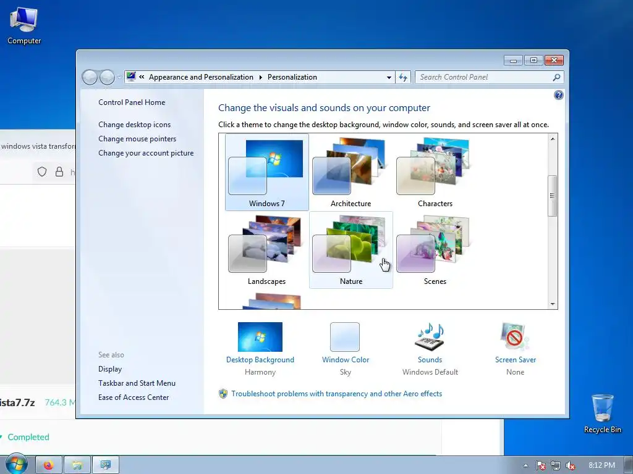This screenshot has width=633, height=474.
Task: Click the Forward navigation button
Action: pyautogui.click(x=107, y=77)
